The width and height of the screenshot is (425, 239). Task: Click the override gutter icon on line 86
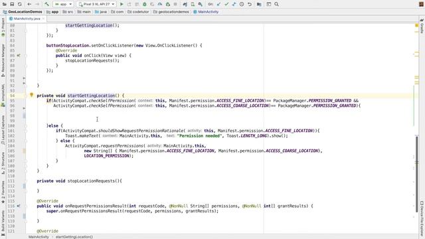(19, 55)
